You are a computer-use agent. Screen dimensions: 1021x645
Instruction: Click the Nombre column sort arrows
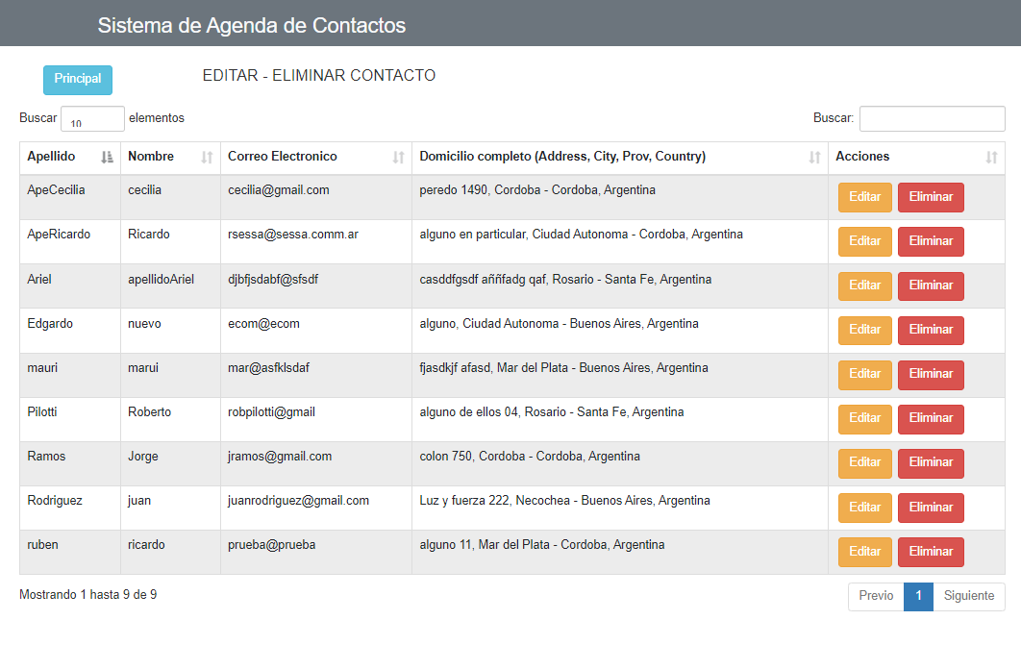tap(207, 157)
